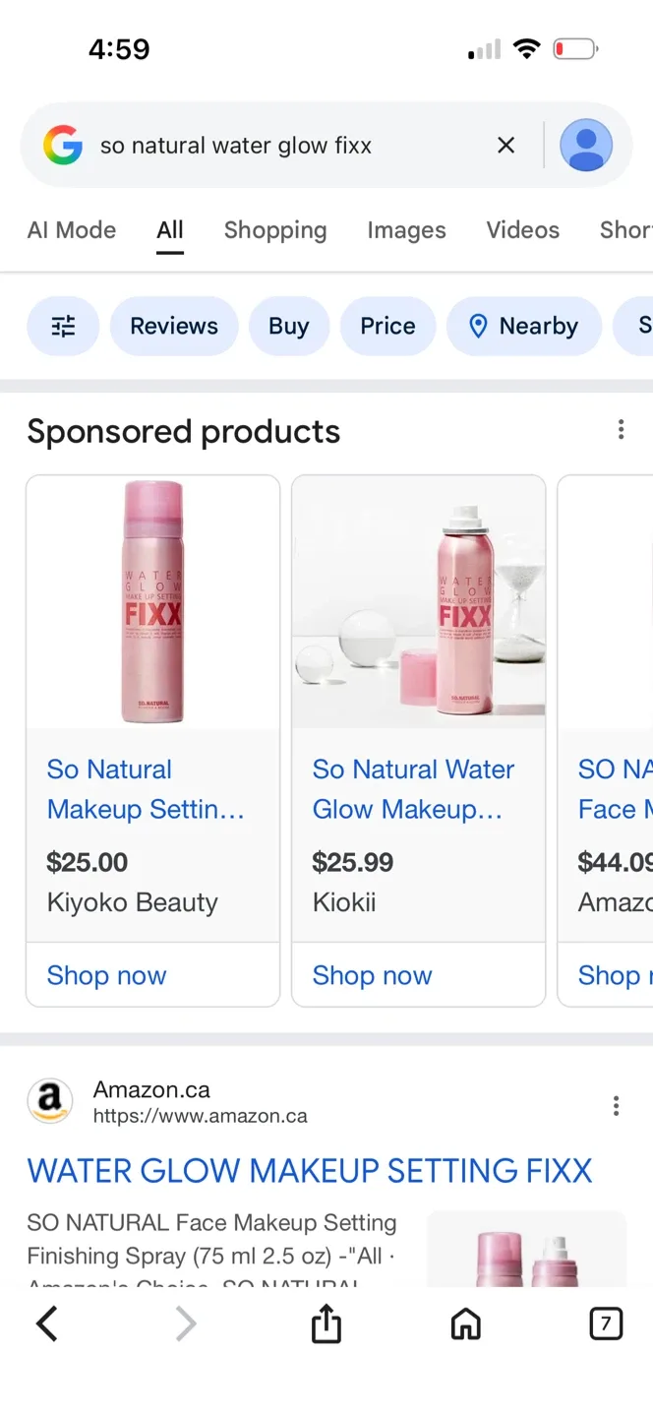Open the search filters icon
The width and height of the screenshot is (653, 1417).
click(x=63, y=326)
